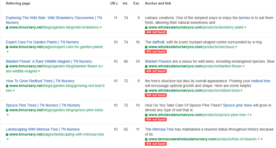Click lock icon by the tree-of-heaven-1 URL
This screenshot has width=276, height=148.
tap(146, 139)
